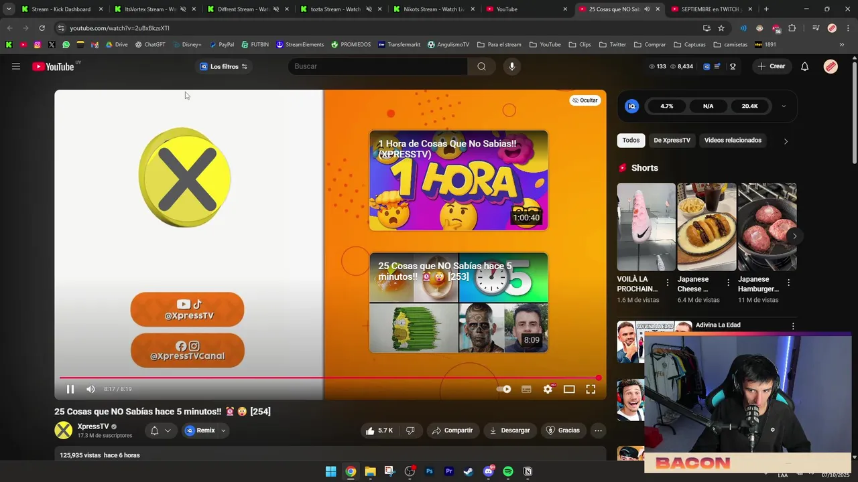Share the video via Compartir
This screenshot has height=482, width=858.
[x=452, y=430]
